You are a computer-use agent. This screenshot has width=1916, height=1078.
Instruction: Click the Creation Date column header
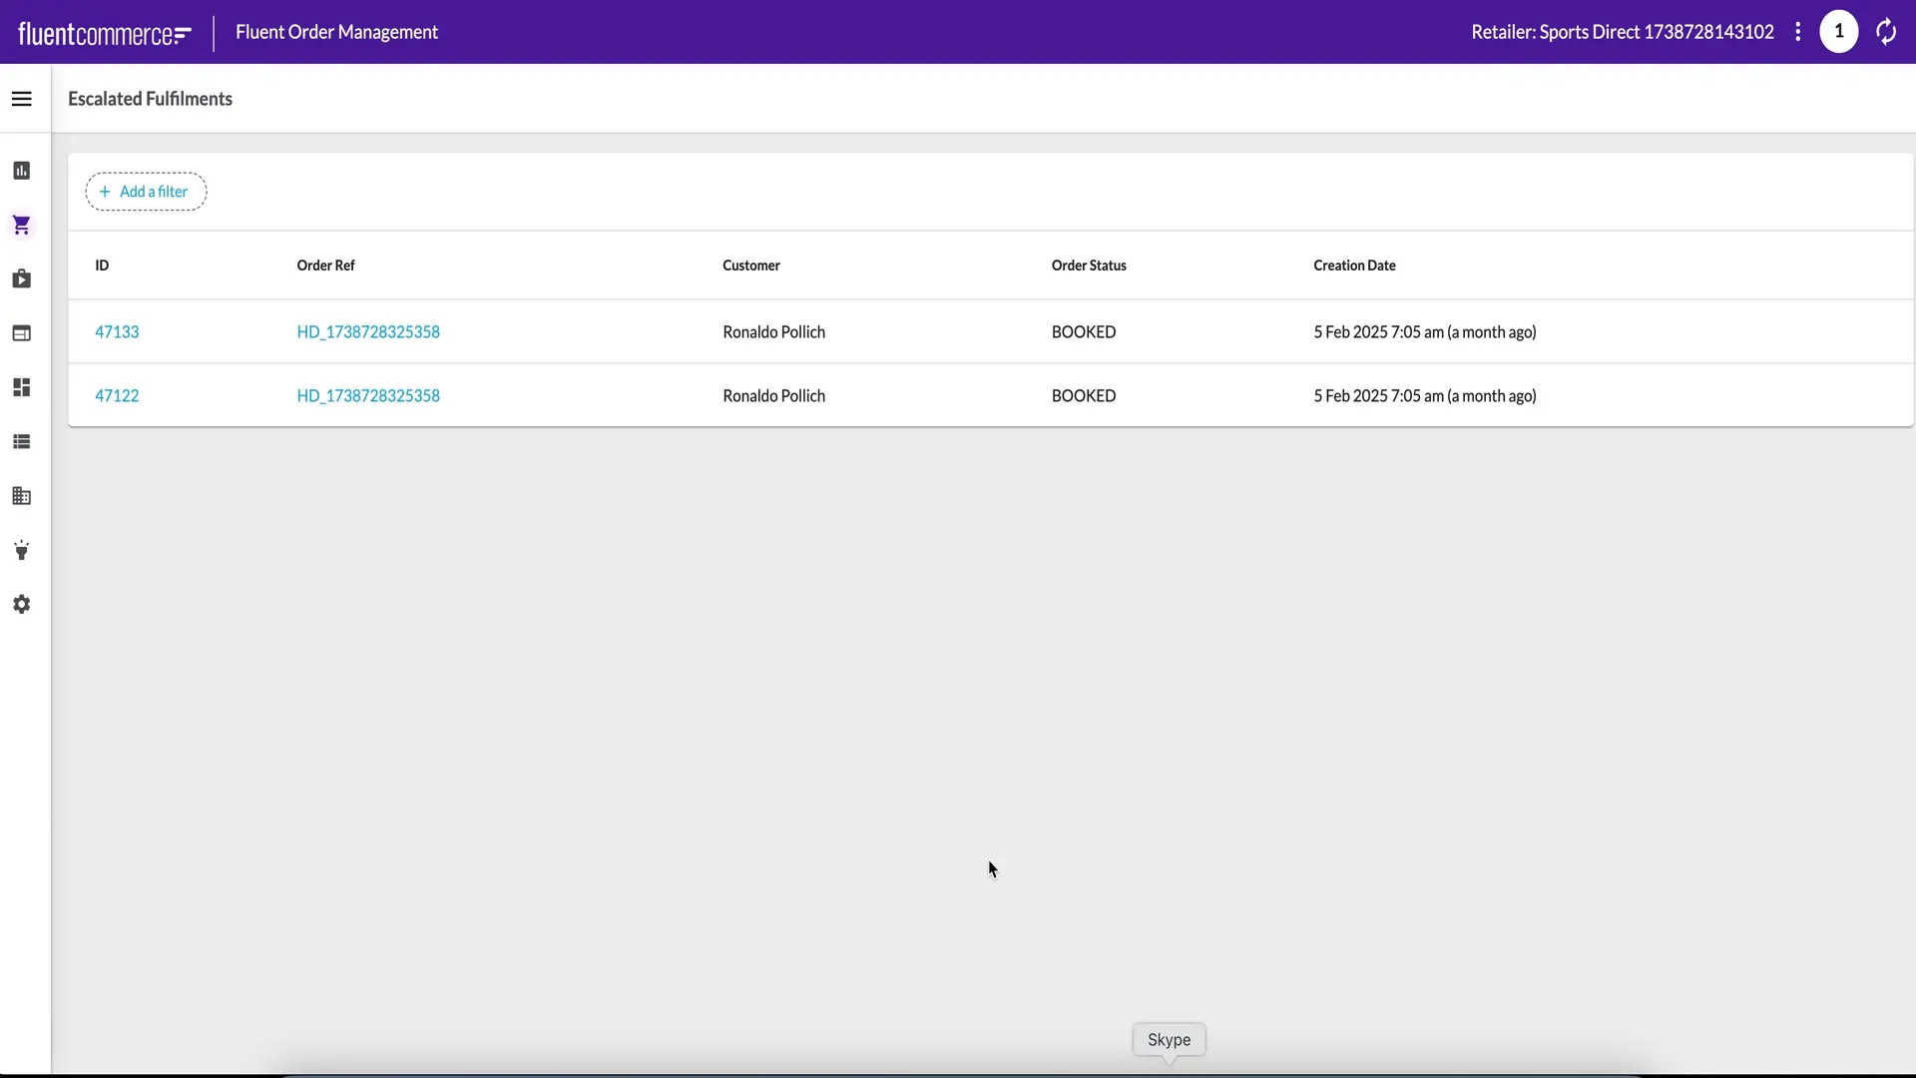(1354, 266)
